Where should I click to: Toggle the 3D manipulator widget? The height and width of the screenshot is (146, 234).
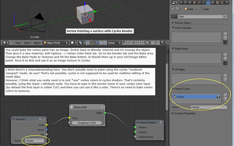click(93, 43)
